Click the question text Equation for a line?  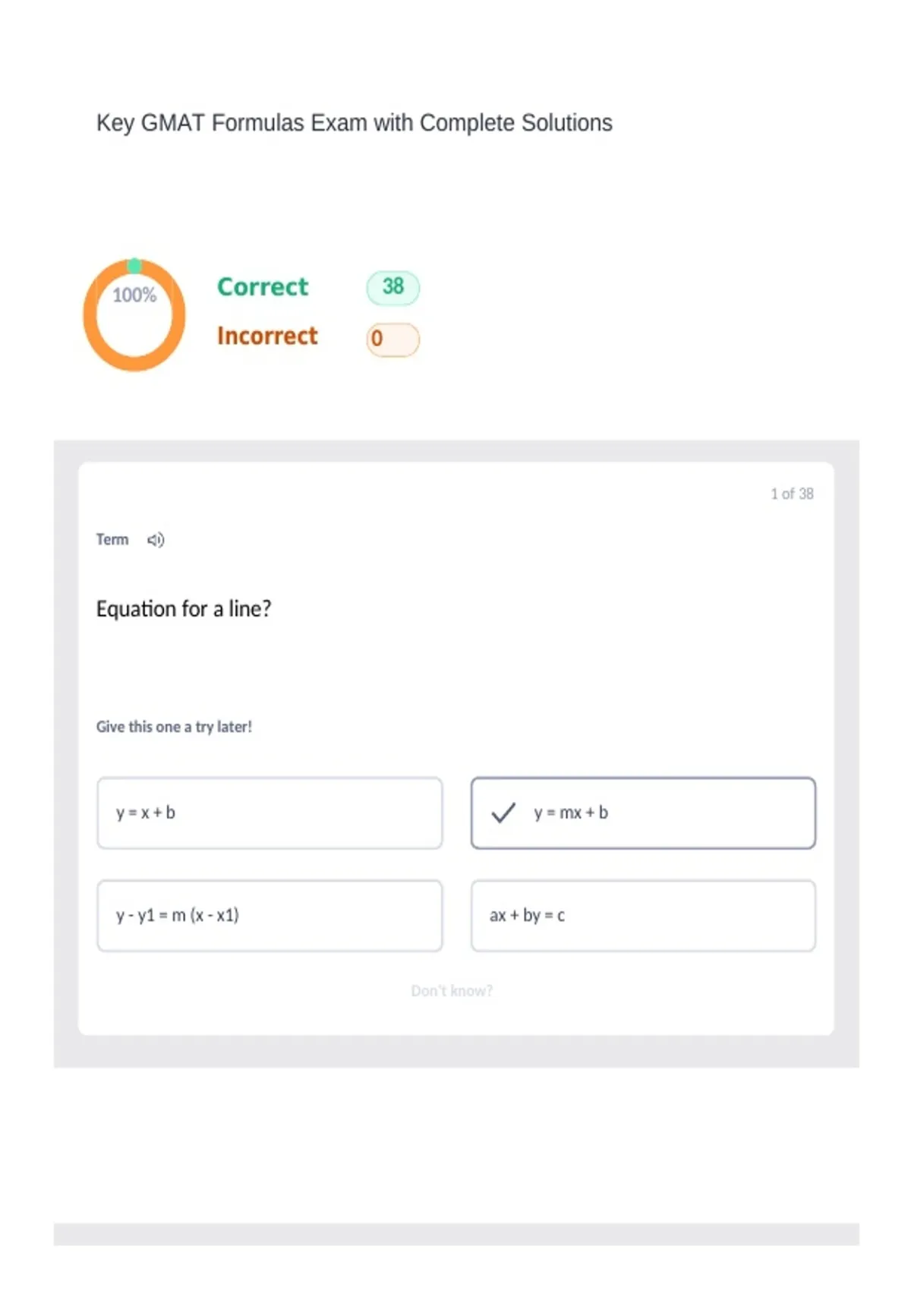pos(184,609)
